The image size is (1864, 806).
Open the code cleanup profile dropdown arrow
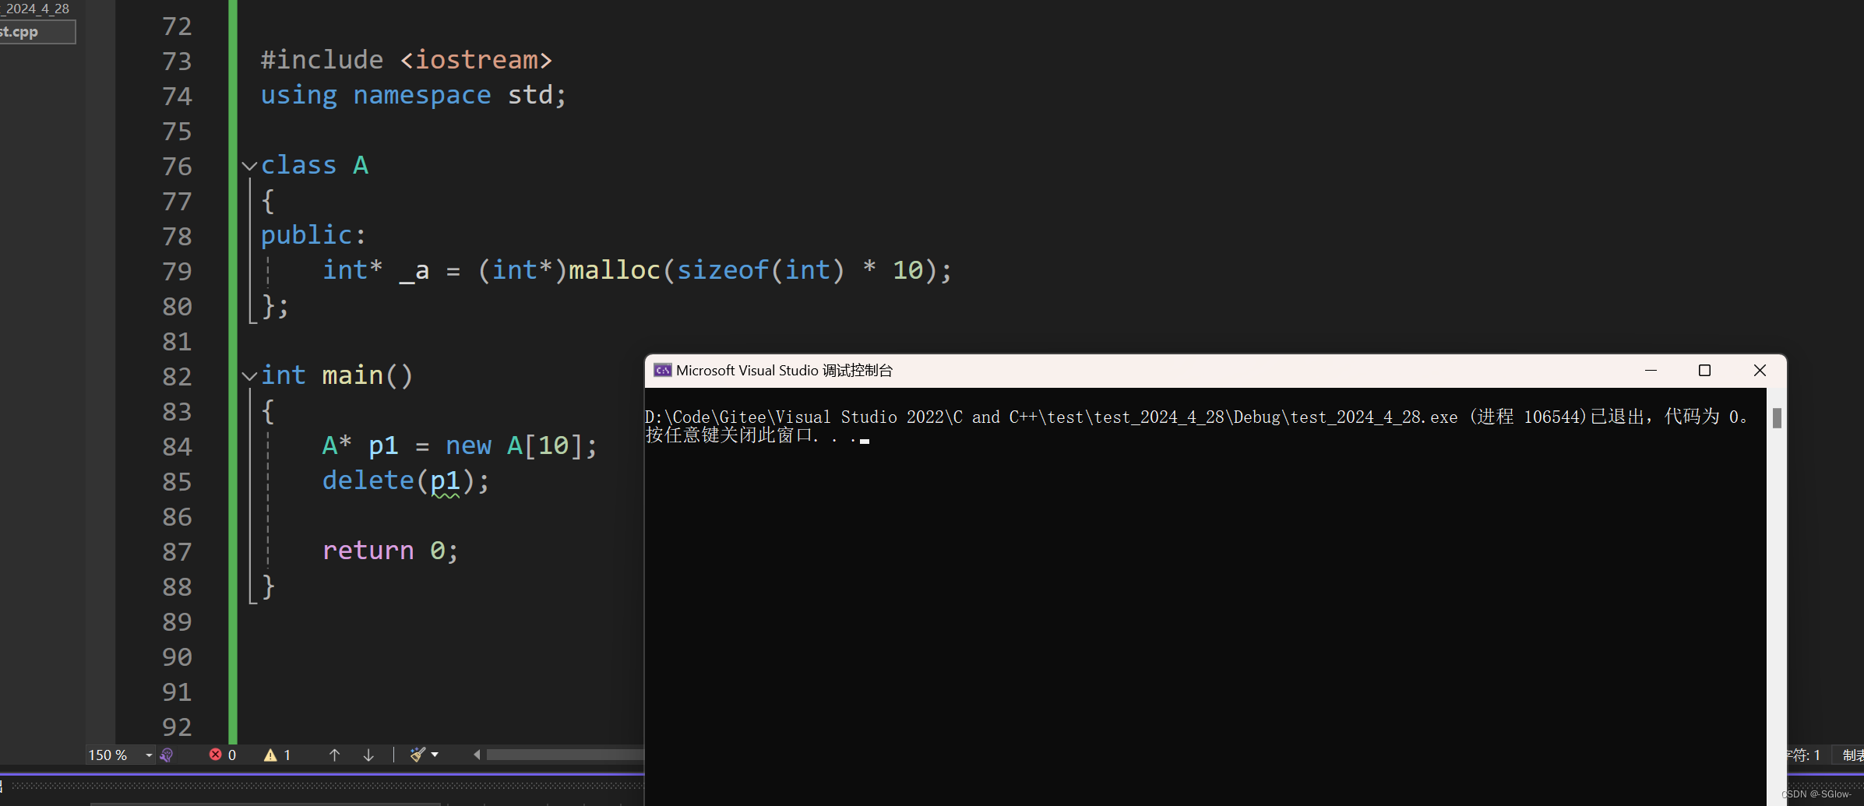435,755
